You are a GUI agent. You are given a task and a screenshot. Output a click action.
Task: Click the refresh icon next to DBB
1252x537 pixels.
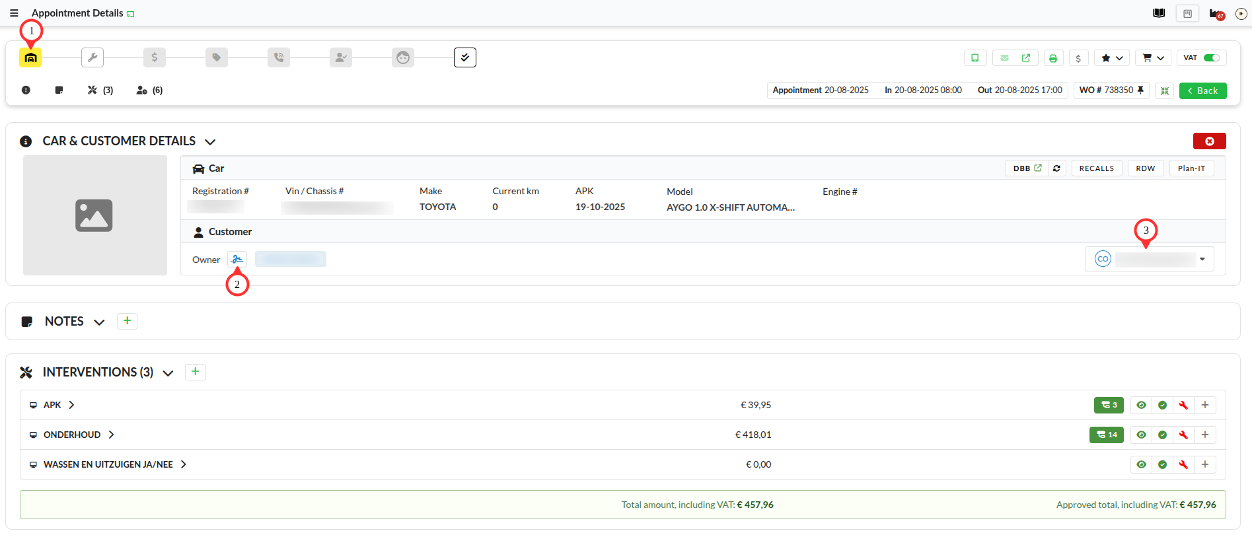tap(1056, 168)
